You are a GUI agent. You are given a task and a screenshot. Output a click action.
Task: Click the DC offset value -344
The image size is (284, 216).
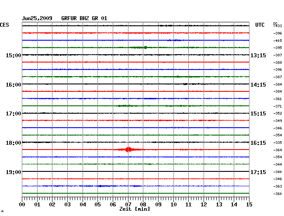[x=277, y=165]
